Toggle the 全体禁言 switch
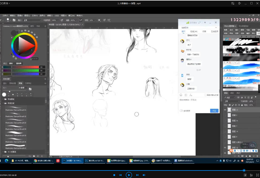The image size is (260, 178). (x=181, y=111)
